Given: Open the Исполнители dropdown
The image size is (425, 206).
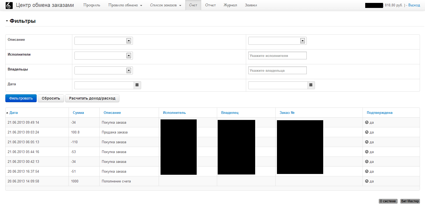Looking at the screenshot, I should (x=103, y=56).
